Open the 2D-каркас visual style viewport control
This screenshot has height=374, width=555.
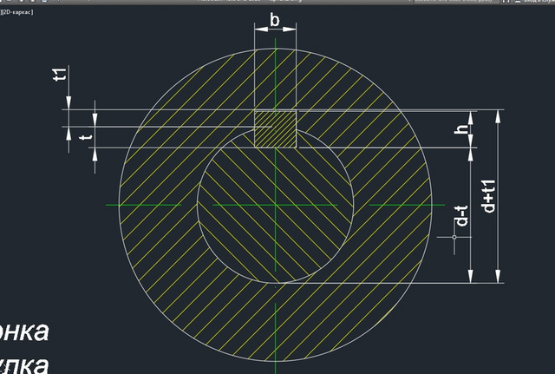point(17,12)
